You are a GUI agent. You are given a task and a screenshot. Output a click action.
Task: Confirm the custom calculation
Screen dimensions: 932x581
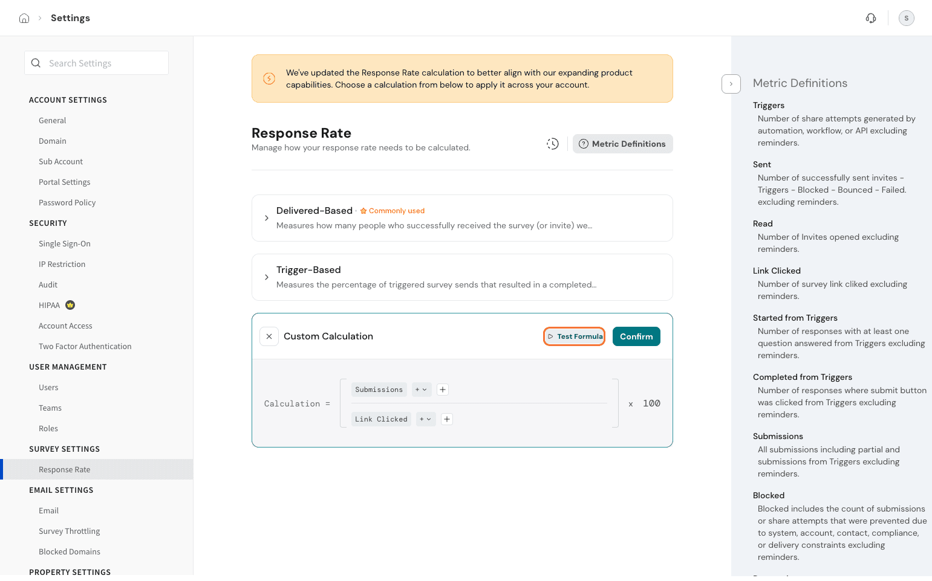click(636, 336)
